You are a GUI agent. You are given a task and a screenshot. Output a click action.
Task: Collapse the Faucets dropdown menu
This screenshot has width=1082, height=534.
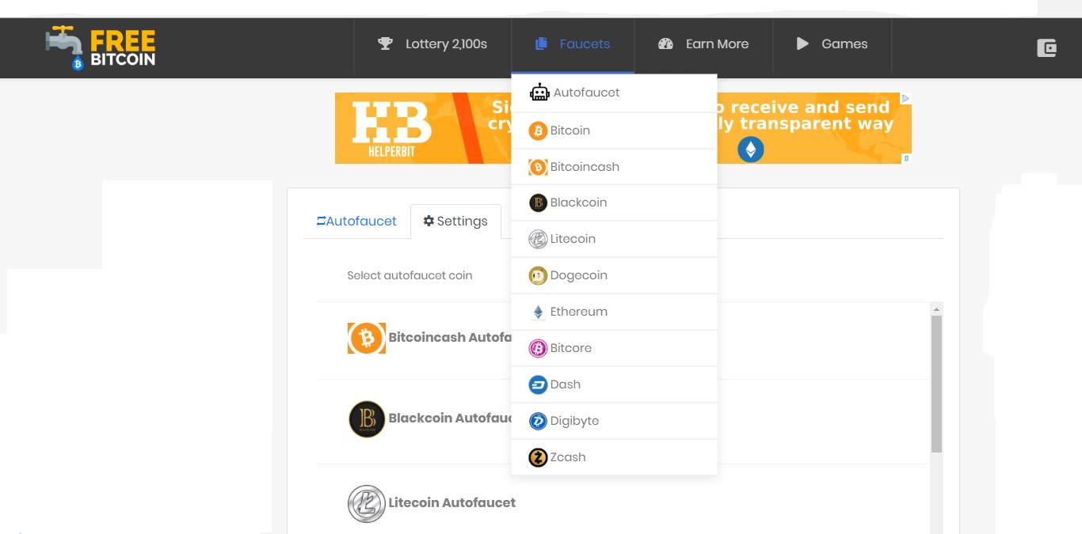(x=573, y=44)
